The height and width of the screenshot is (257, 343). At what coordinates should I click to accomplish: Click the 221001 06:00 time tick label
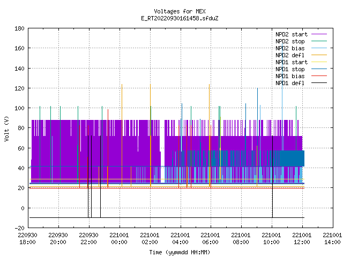point(211,239)
